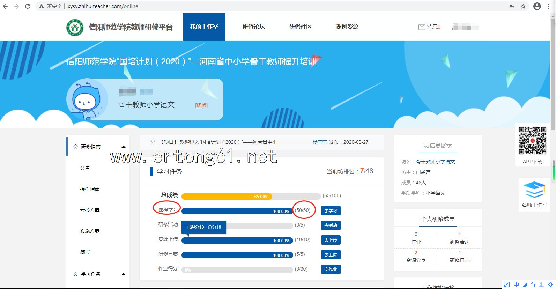Click the speaker announcement icon
Viewport: 556px width, 289px height.
coord(153,142)
